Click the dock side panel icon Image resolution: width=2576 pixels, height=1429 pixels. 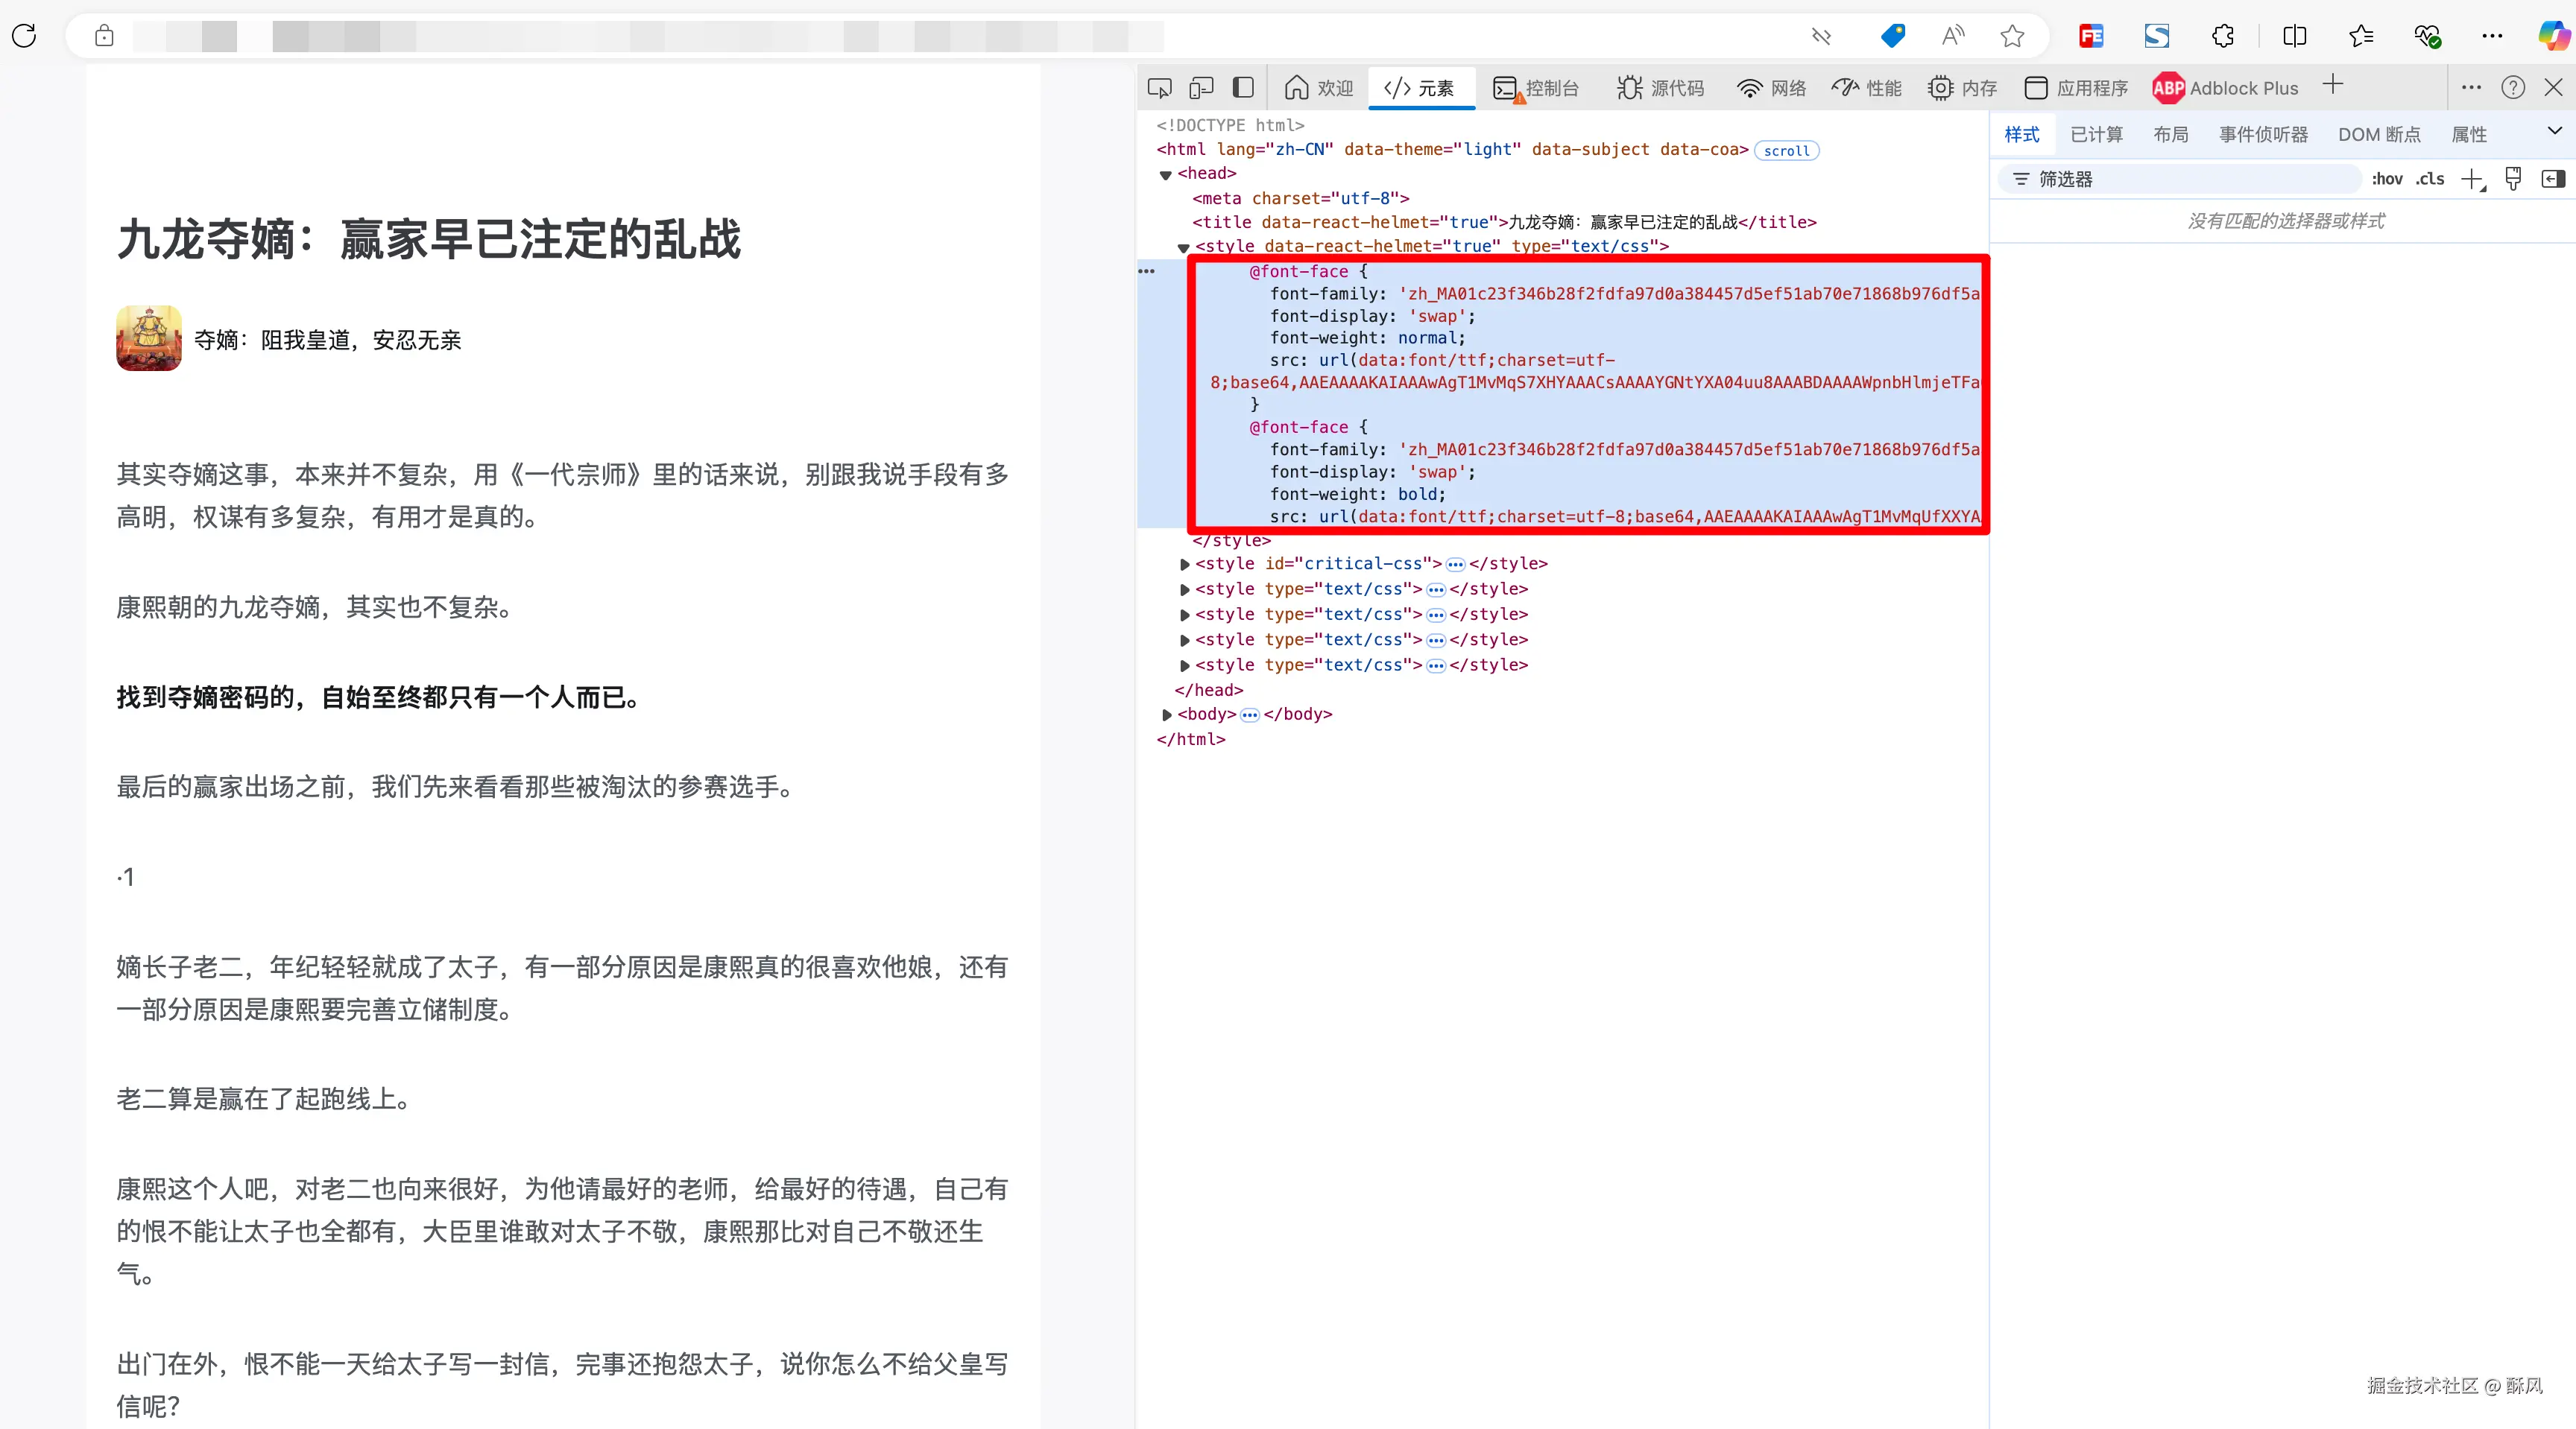(x=1243, y=88)
